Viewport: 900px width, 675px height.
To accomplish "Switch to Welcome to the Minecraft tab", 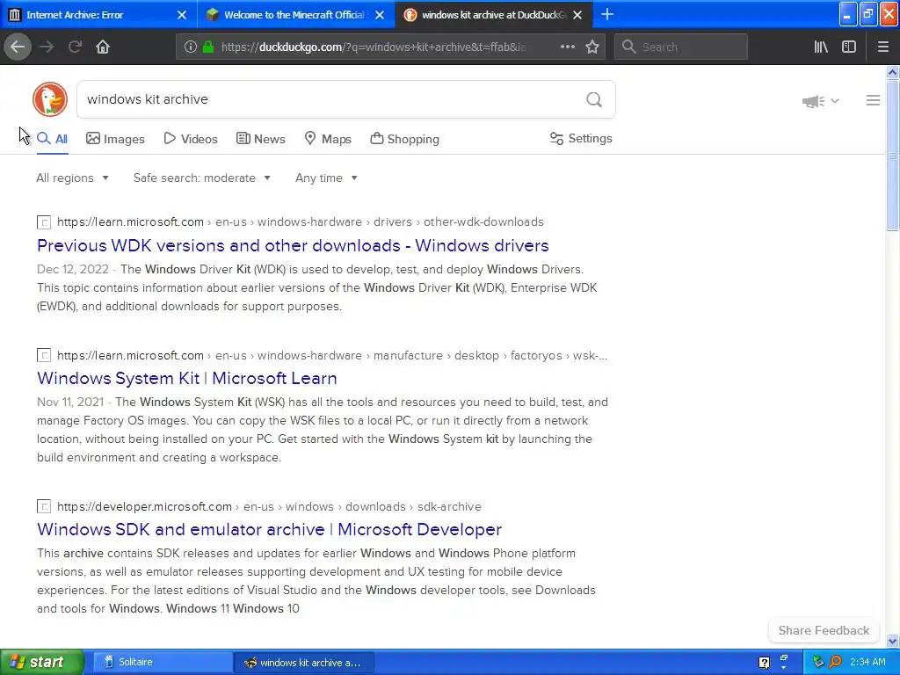I will pyautogui.click(x=296, y=15).
